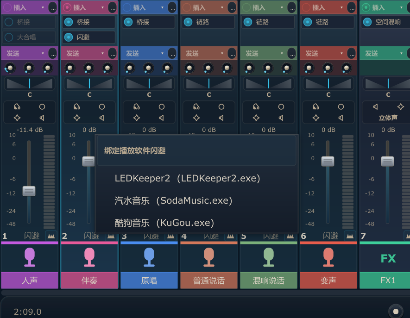Click the 人声 channel name label
Viewport: 410px width, 318px height.
(30, 281)
